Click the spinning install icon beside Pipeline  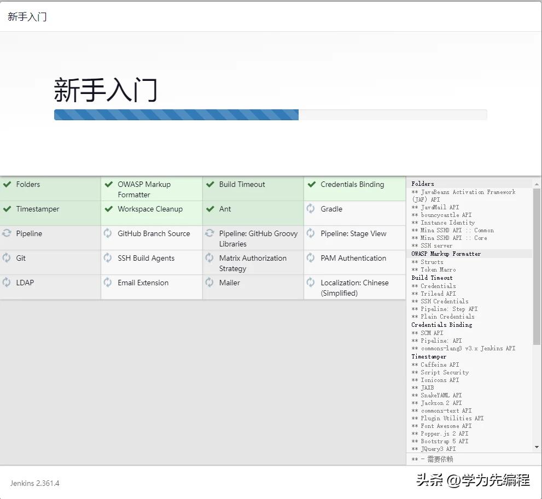click(8, 233)
